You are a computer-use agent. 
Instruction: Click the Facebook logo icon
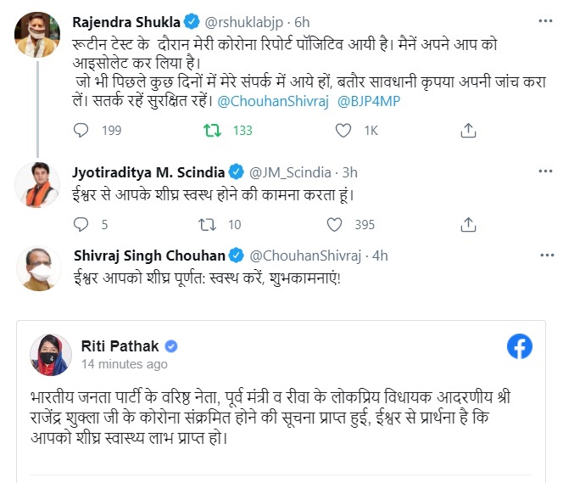[x=519, y=345]
